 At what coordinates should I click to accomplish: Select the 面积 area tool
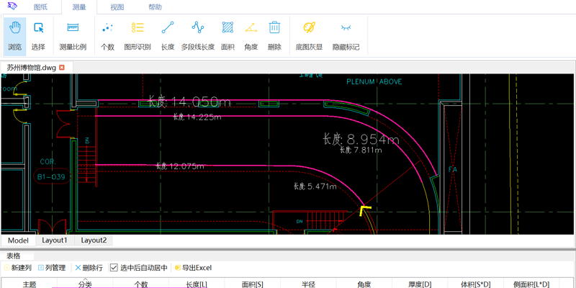pos(228,37)
